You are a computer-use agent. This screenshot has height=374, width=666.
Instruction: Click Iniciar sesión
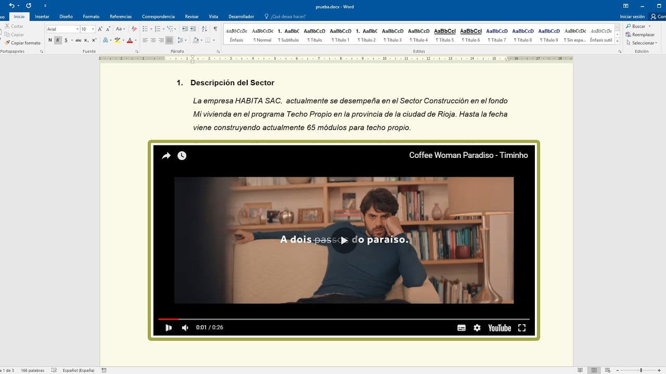point(632,17)
